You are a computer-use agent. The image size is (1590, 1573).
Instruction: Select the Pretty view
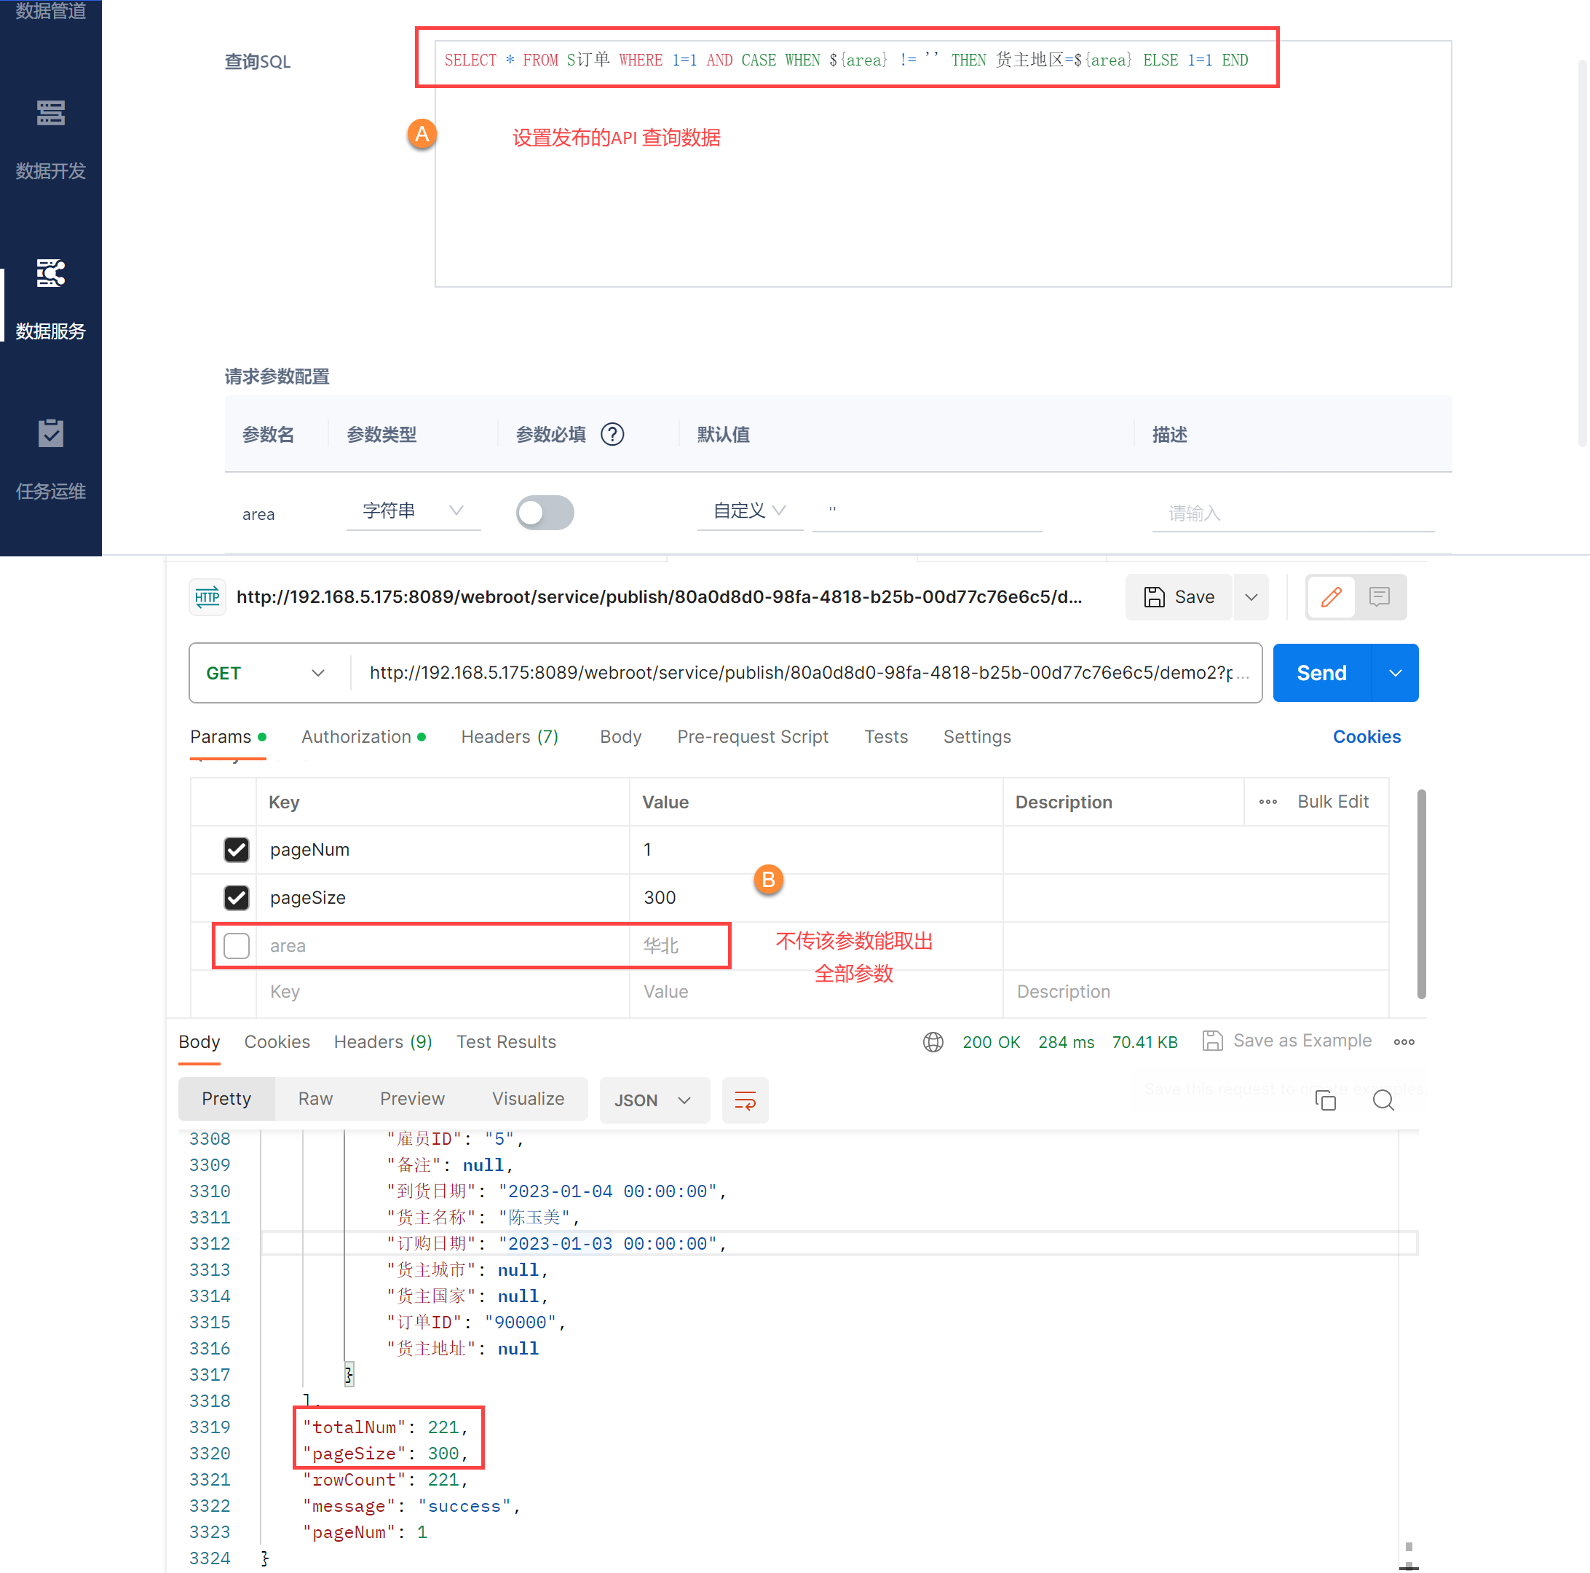pyautogui.click(x=226, y=1099)
